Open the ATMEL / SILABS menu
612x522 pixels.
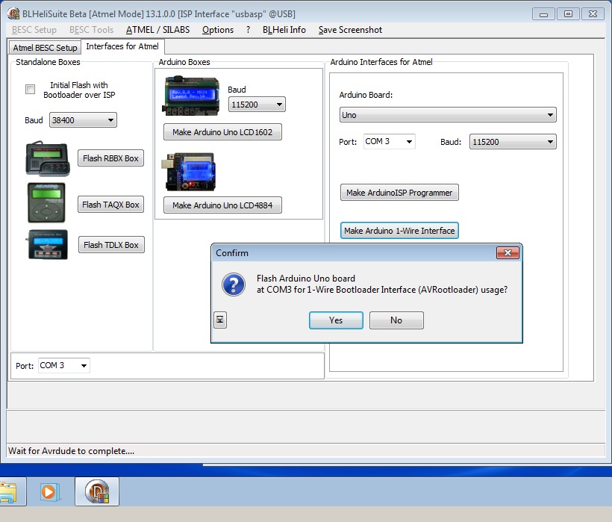tap(157, 30)
